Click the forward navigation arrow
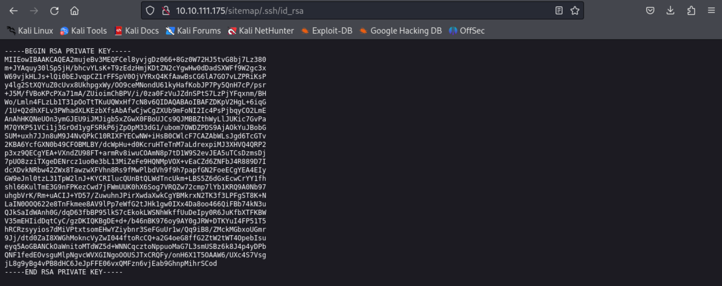The height and width of the screenshot is (286, 722). (x=34, y=11)
